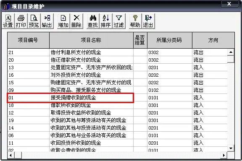Select the 取得投资收益所收到的现金 row
This screenshot has width=242, height=161.
pyautogui.click(x=117, y=113)
